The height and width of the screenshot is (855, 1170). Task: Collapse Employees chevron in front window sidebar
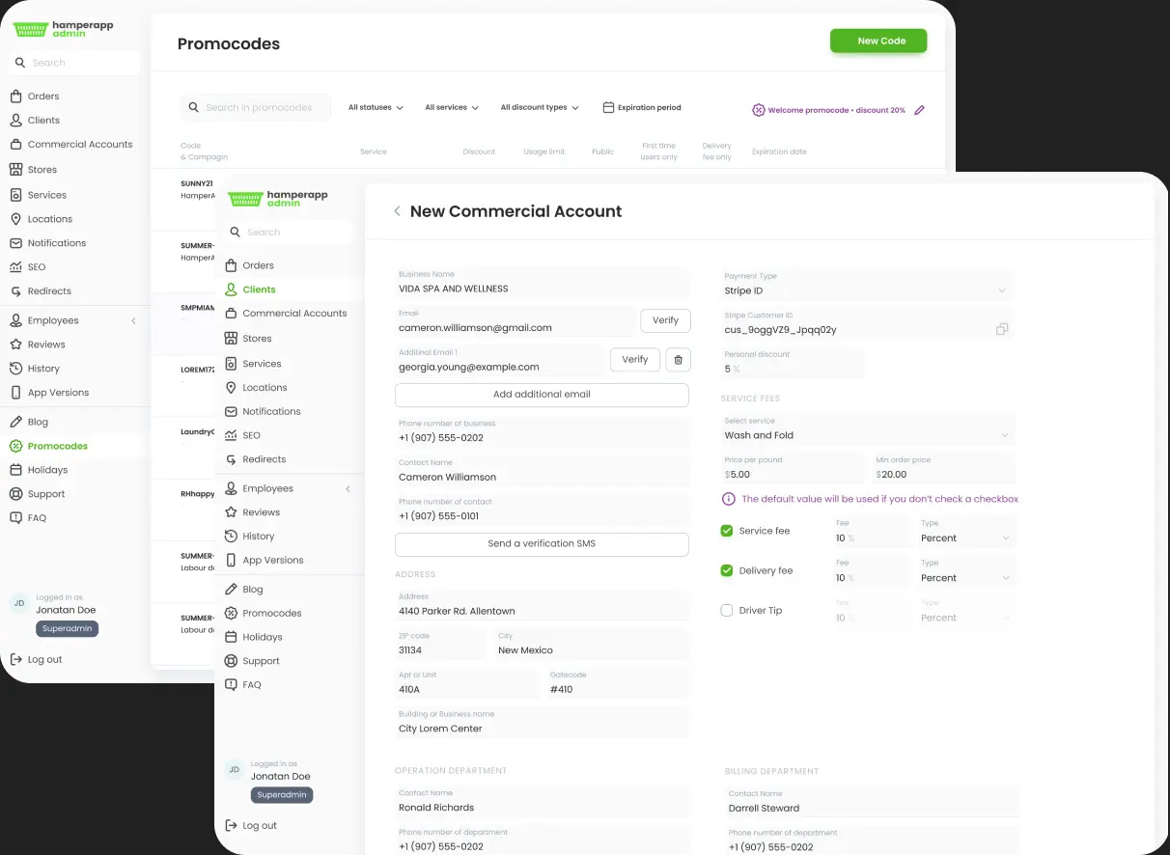348,489
